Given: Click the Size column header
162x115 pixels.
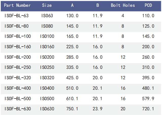Looking at the screenshot, I should pos(47,5).
